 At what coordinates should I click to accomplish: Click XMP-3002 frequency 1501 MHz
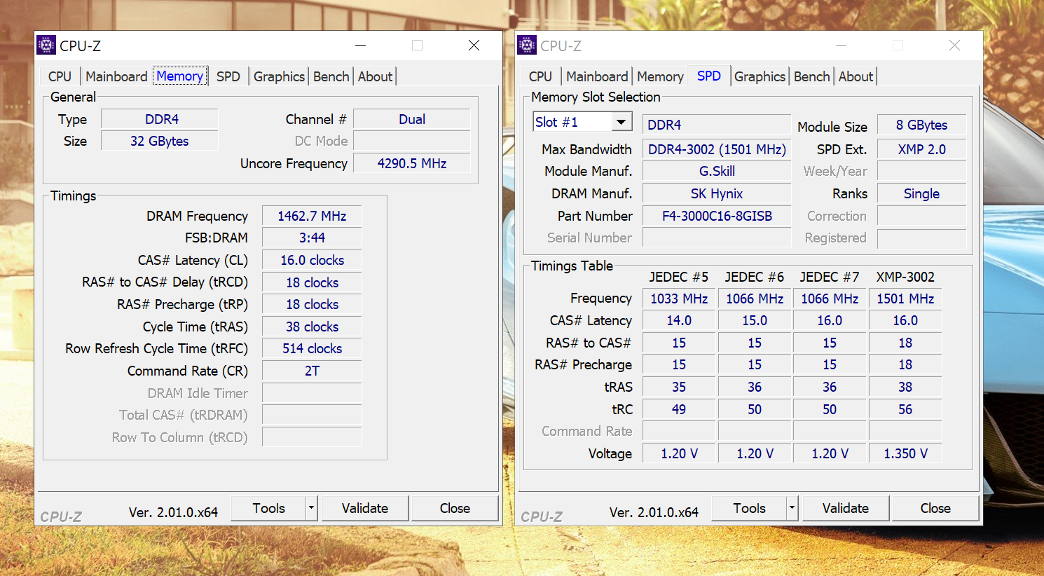point(905,299)
